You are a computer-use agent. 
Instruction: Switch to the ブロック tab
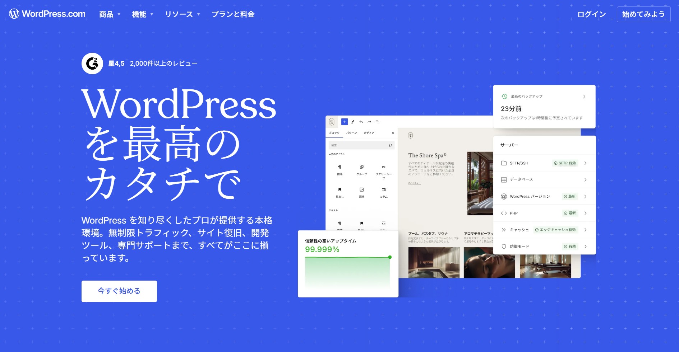pyautogui.click(x=334, y=133)
